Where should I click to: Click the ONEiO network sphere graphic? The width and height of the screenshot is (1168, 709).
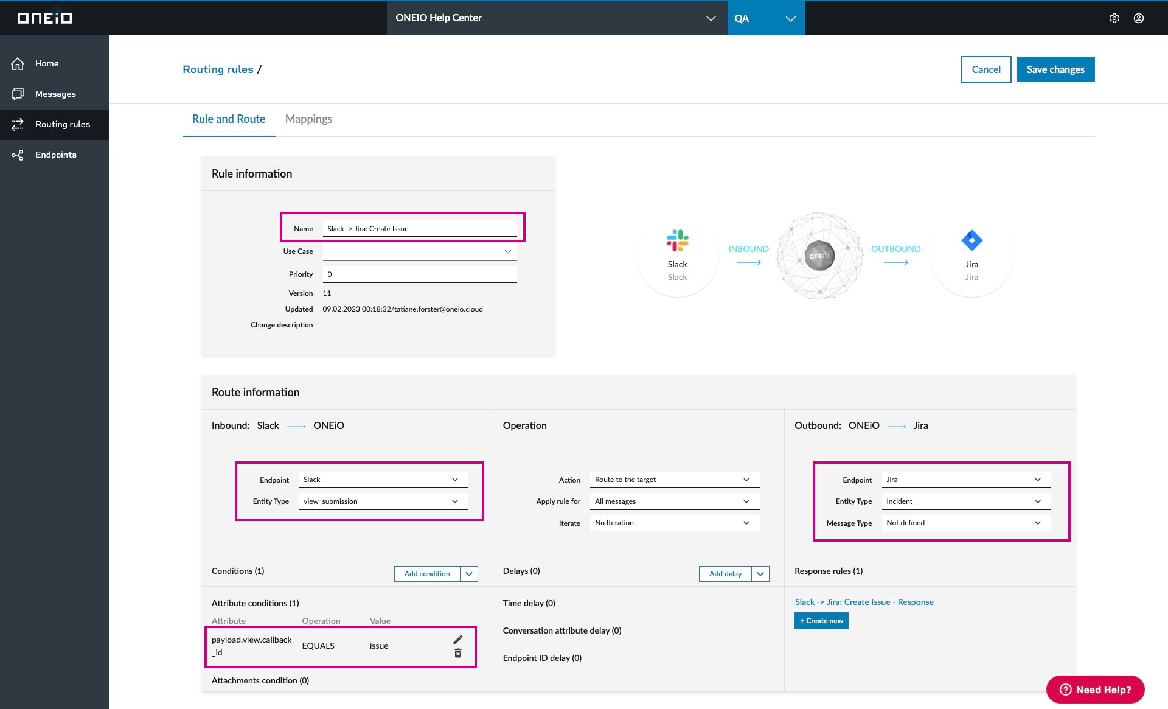click(x=819, y=256)
